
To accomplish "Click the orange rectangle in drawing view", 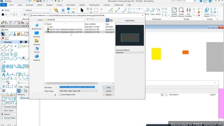I will (185, 52).
